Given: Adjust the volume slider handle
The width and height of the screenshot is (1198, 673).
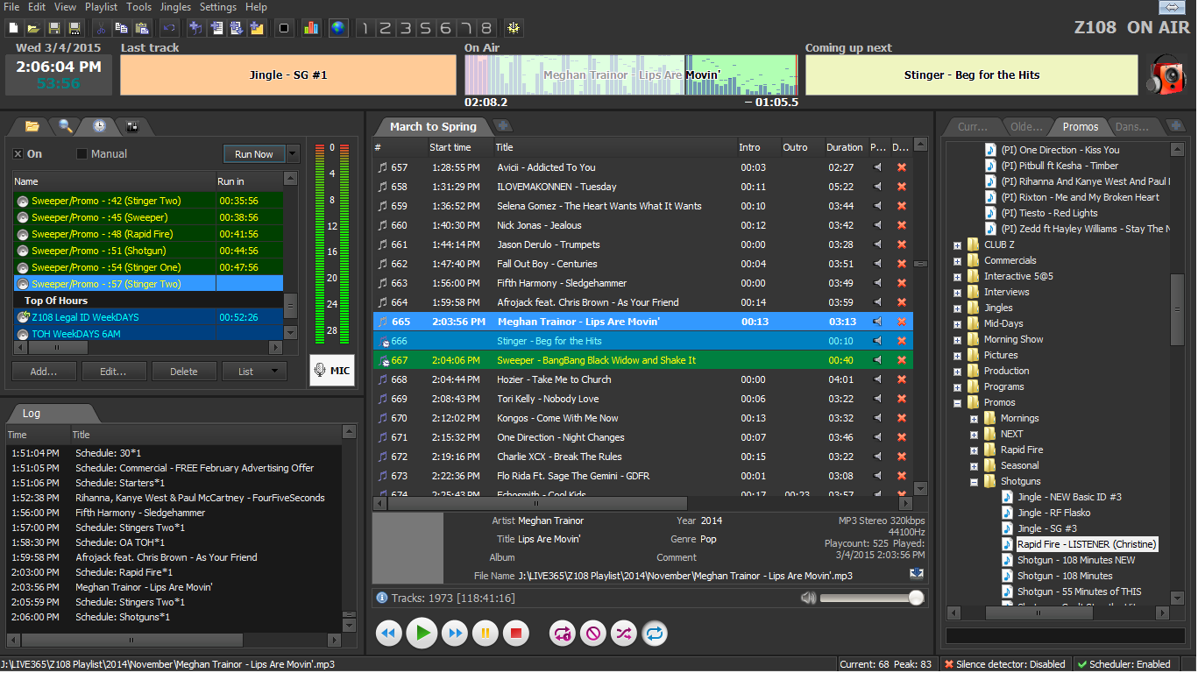Looking at the screenshot, I should (917, 598).
